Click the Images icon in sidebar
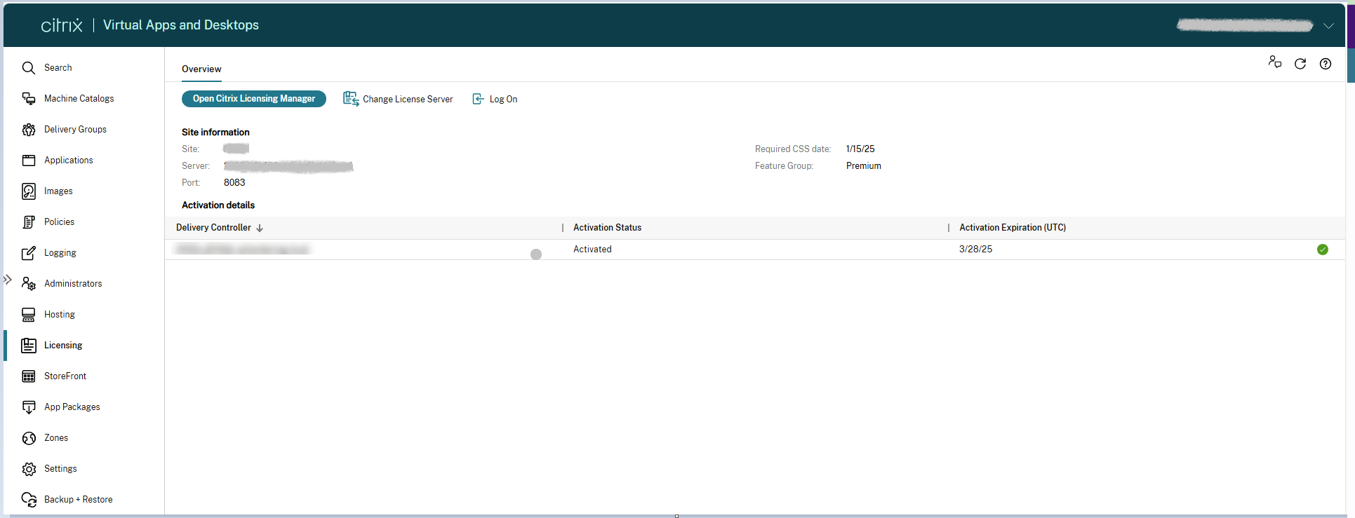The width and height of the screenshot is (1355, 518). [29, 191]
